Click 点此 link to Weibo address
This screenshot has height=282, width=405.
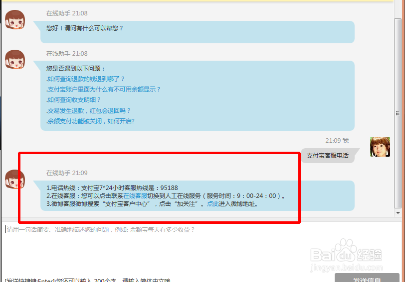tap(213, 204)
